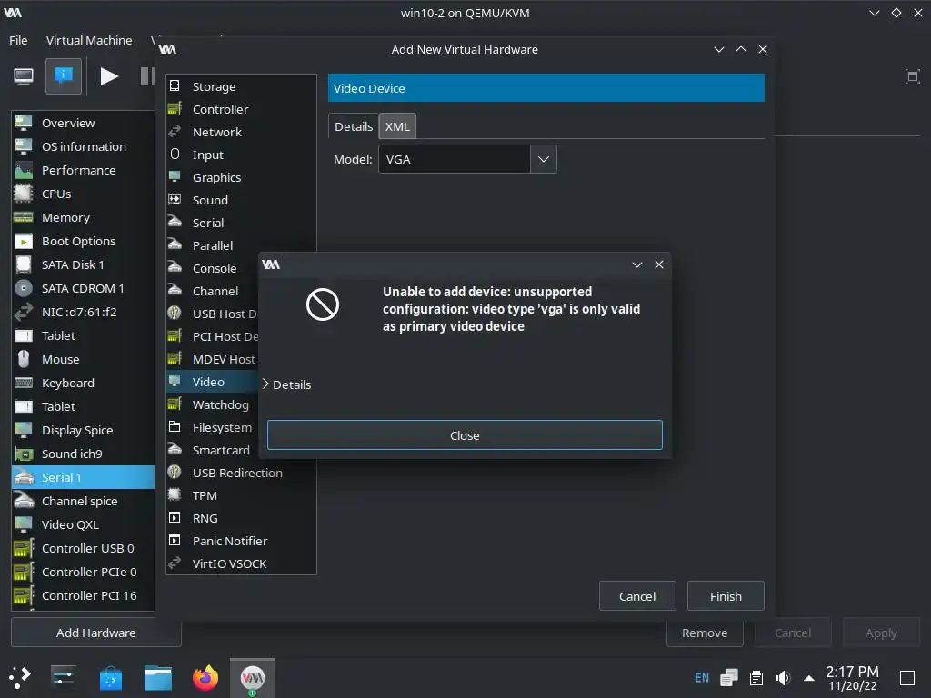The width and height of the screenshot is (931, 698).
Task: Select Graphics in the hardware type list
Action: point(240,177)
